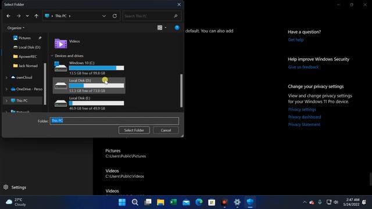The width and height of the screenshot is (372, 209).
Task: Open the Organize menu
Action: click(16, 28)
